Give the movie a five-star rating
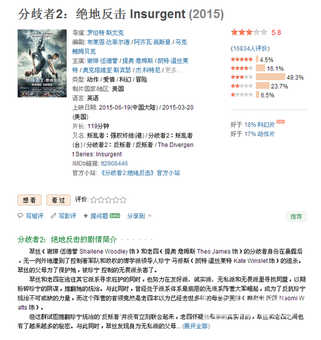The image size is (321, 340). click(123, 199)
